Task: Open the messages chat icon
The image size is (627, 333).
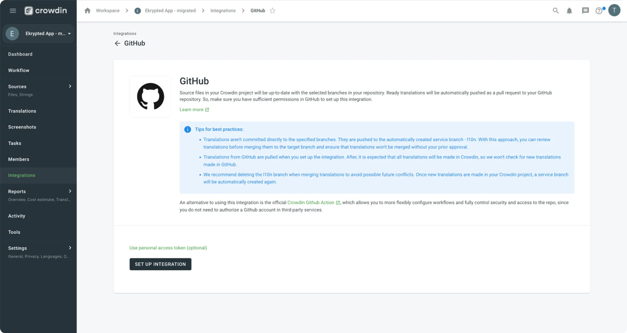Action: [585, 11]
